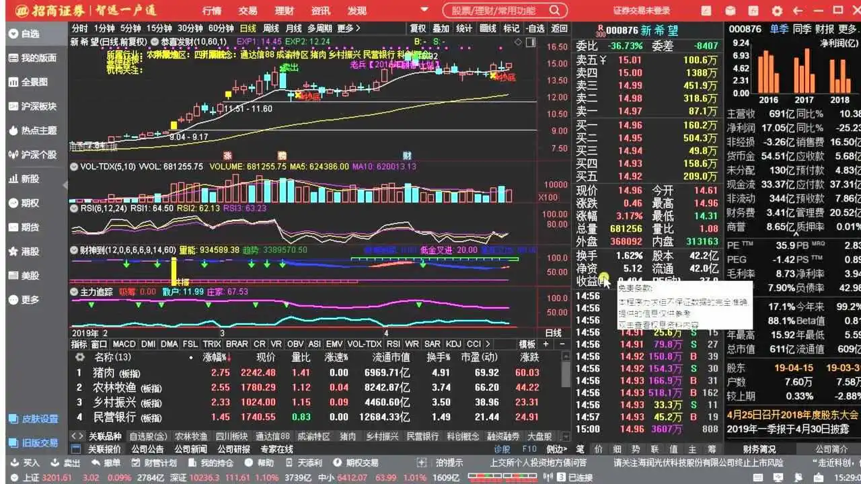Image resolution: width=861 pixels, height=484 pixels.
Task: Click the 模板 template button
Action: coord(528,344)
